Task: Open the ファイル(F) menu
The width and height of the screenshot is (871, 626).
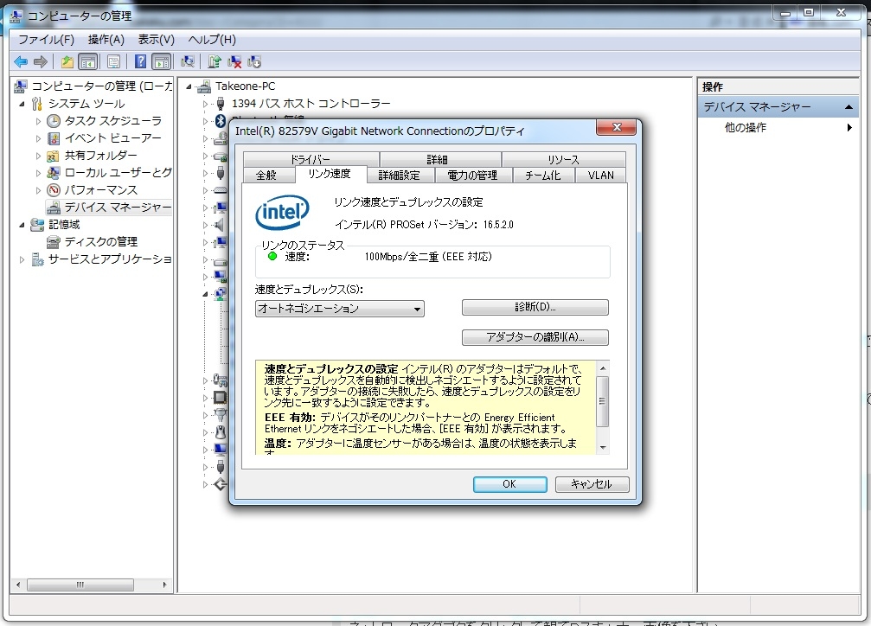Action: click(x=46, y=40)
